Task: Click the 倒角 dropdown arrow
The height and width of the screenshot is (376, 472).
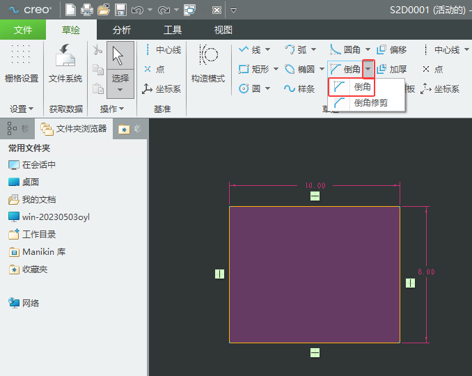Action: tap(368, 69)
